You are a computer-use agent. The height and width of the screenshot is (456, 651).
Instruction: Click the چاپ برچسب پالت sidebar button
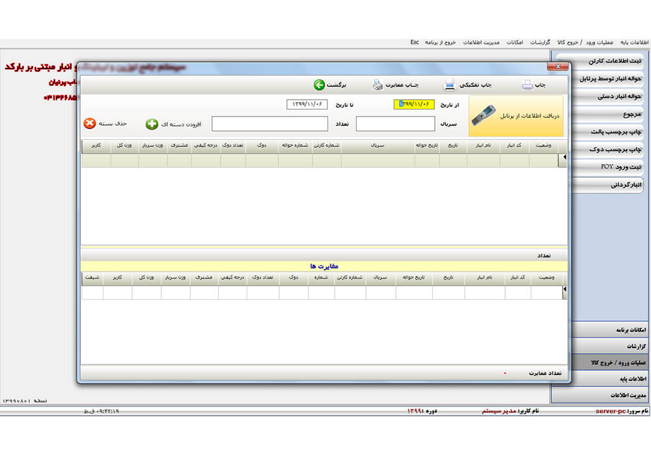607,132
